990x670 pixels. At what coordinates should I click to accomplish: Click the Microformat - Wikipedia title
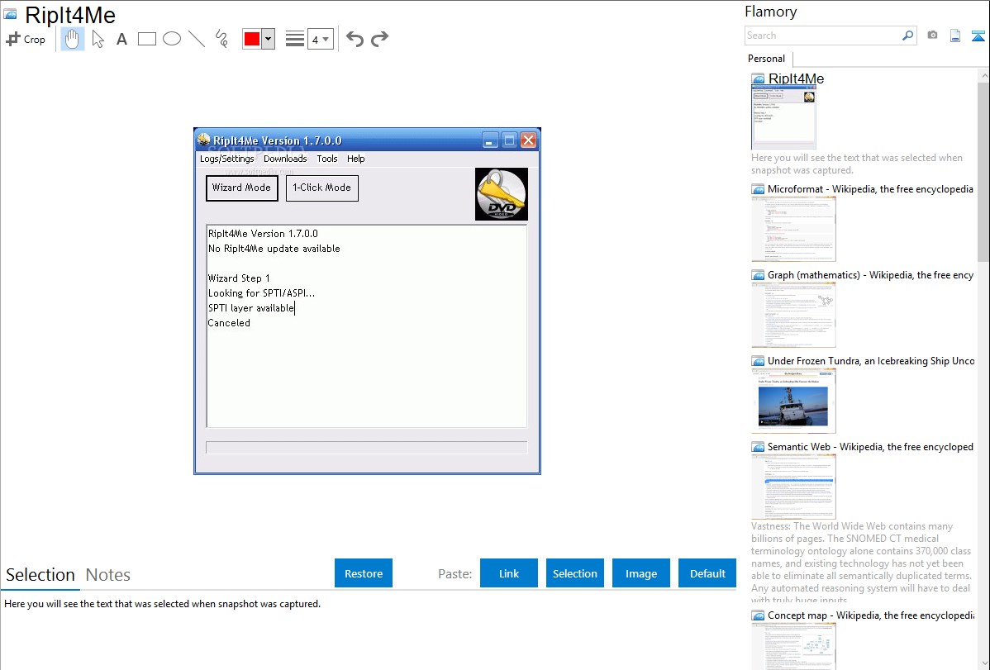pos(870,189)
